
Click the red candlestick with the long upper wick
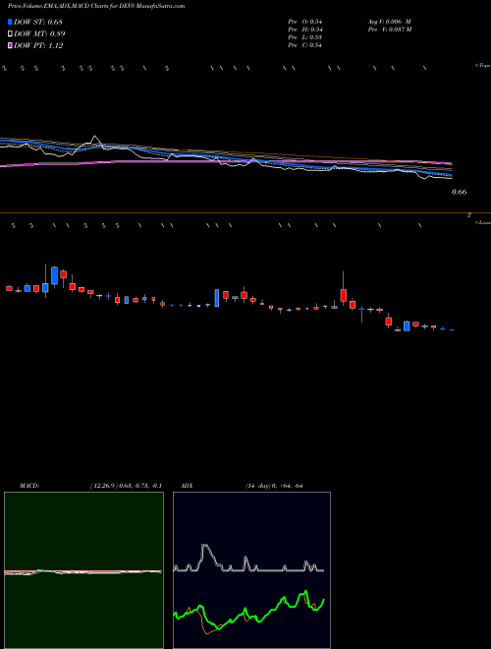(344, 295)
